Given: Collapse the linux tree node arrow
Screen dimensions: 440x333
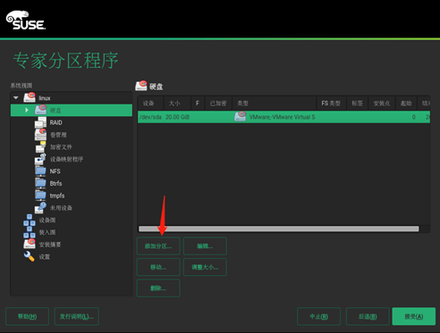Looking at the screenshot, I should tap(16, 97).
